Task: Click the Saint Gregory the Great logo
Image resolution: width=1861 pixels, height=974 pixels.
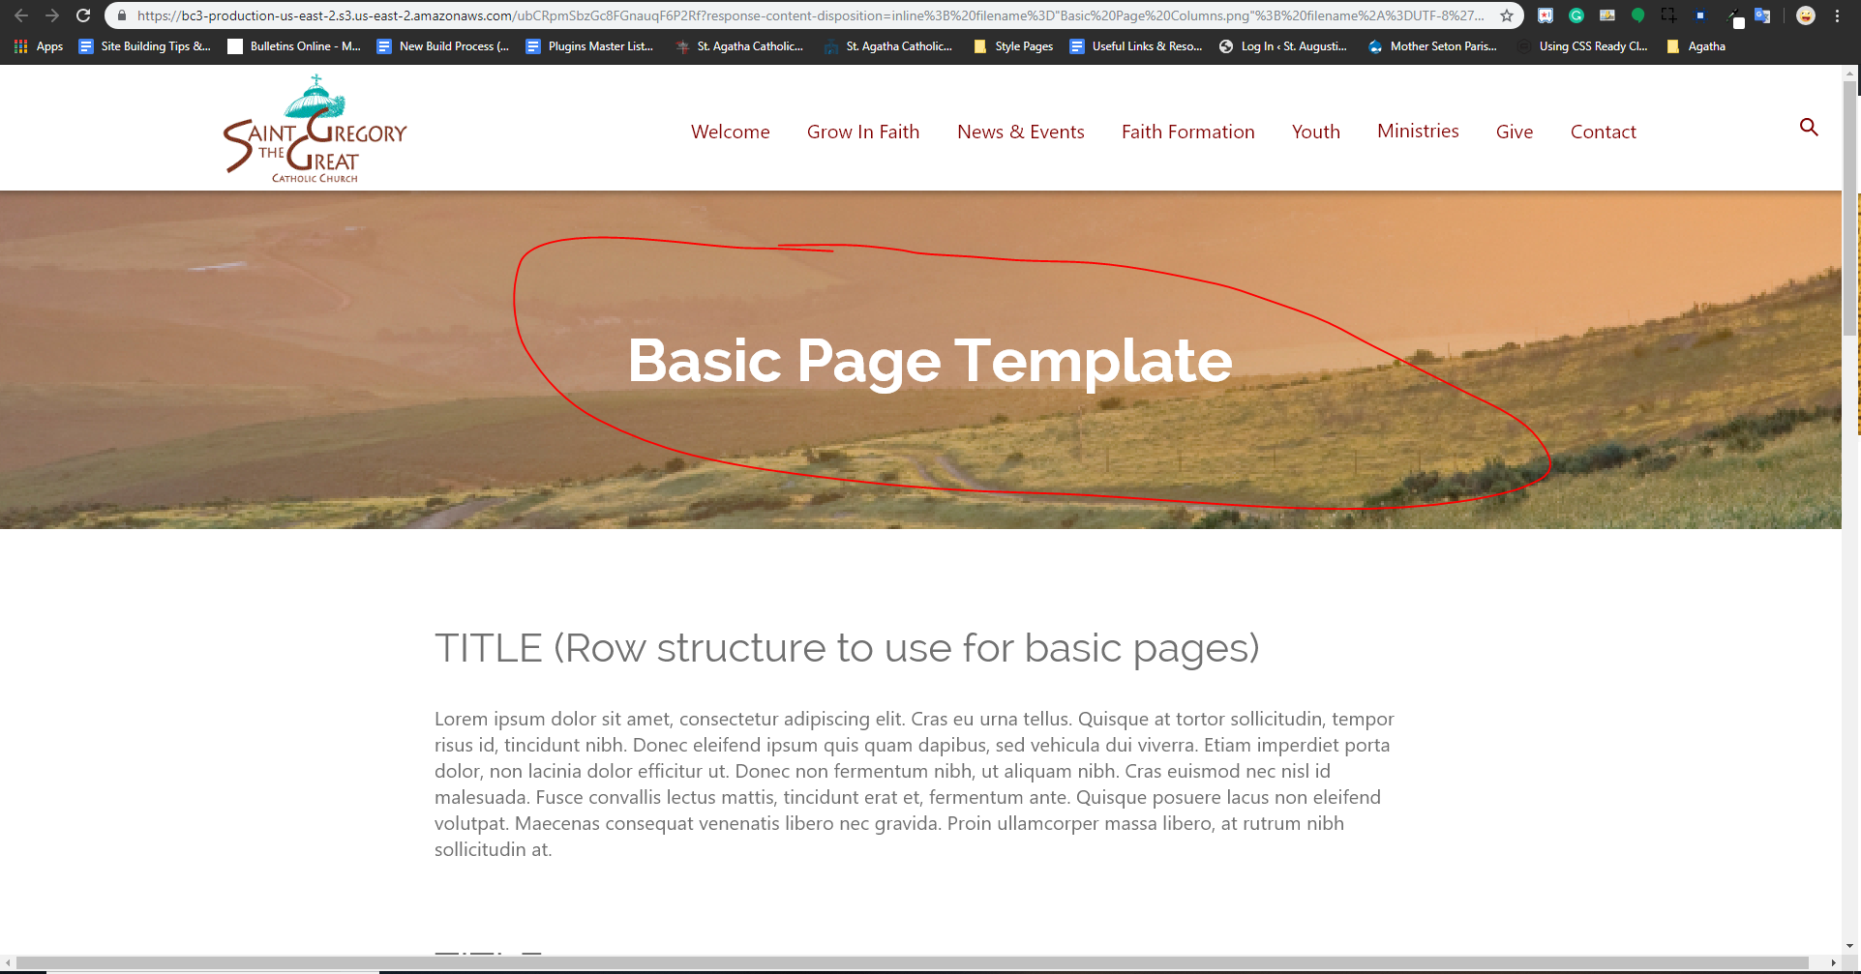Action: tap(315, 131)
